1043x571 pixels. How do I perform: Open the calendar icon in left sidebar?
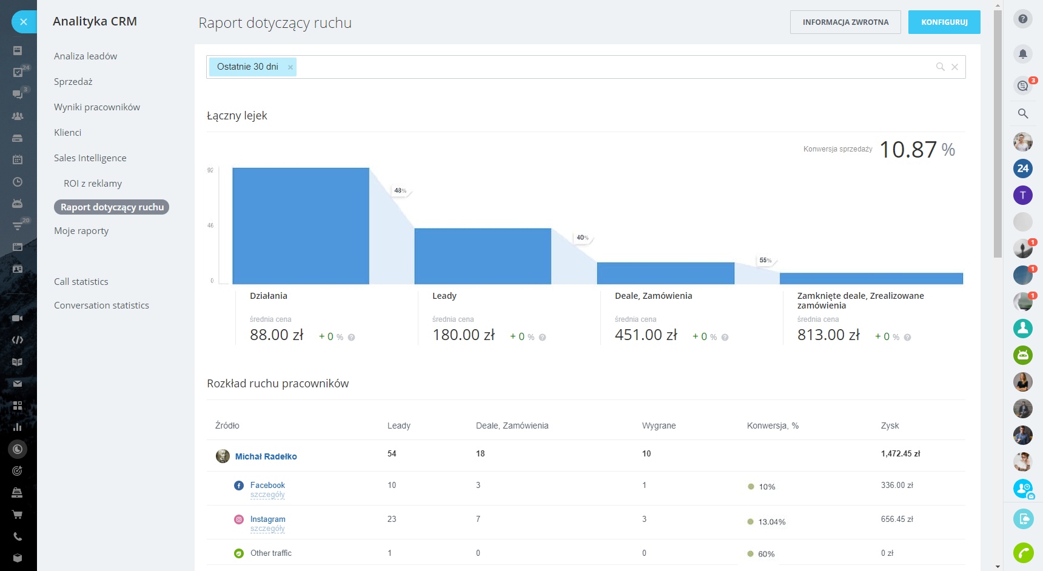pyautogui.click(x=18, y=159)
